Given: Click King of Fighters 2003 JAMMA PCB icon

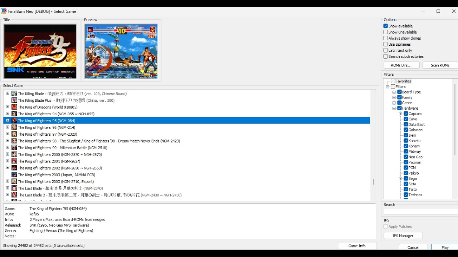Looking at the screenshot, I should pos(14,175).
